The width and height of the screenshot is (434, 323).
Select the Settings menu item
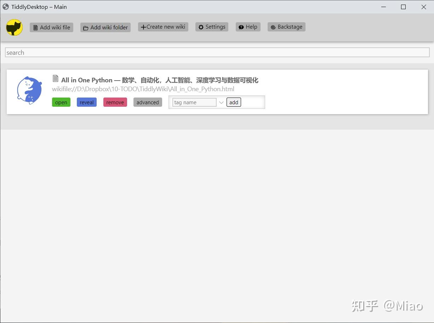212,27
